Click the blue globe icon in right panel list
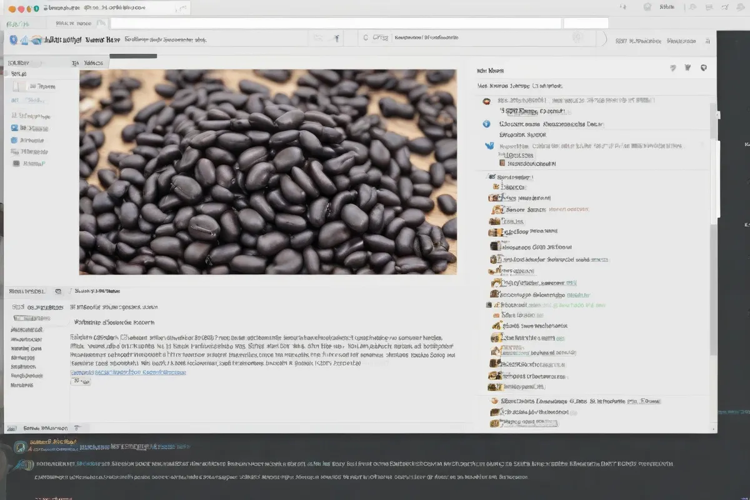This screenshot has width=750, height=500. point(487,124)
